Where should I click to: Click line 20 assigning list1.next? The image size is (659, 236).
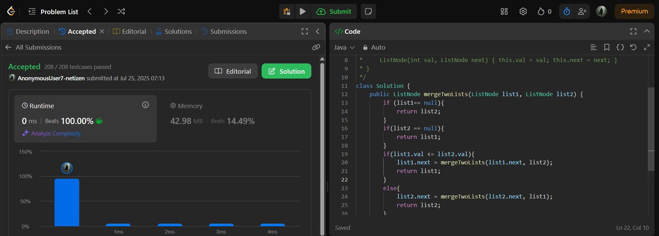474,162
